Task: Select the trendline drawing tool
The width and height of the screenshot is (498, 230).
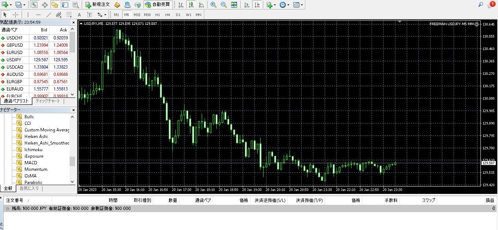Action: coord(48,15)
